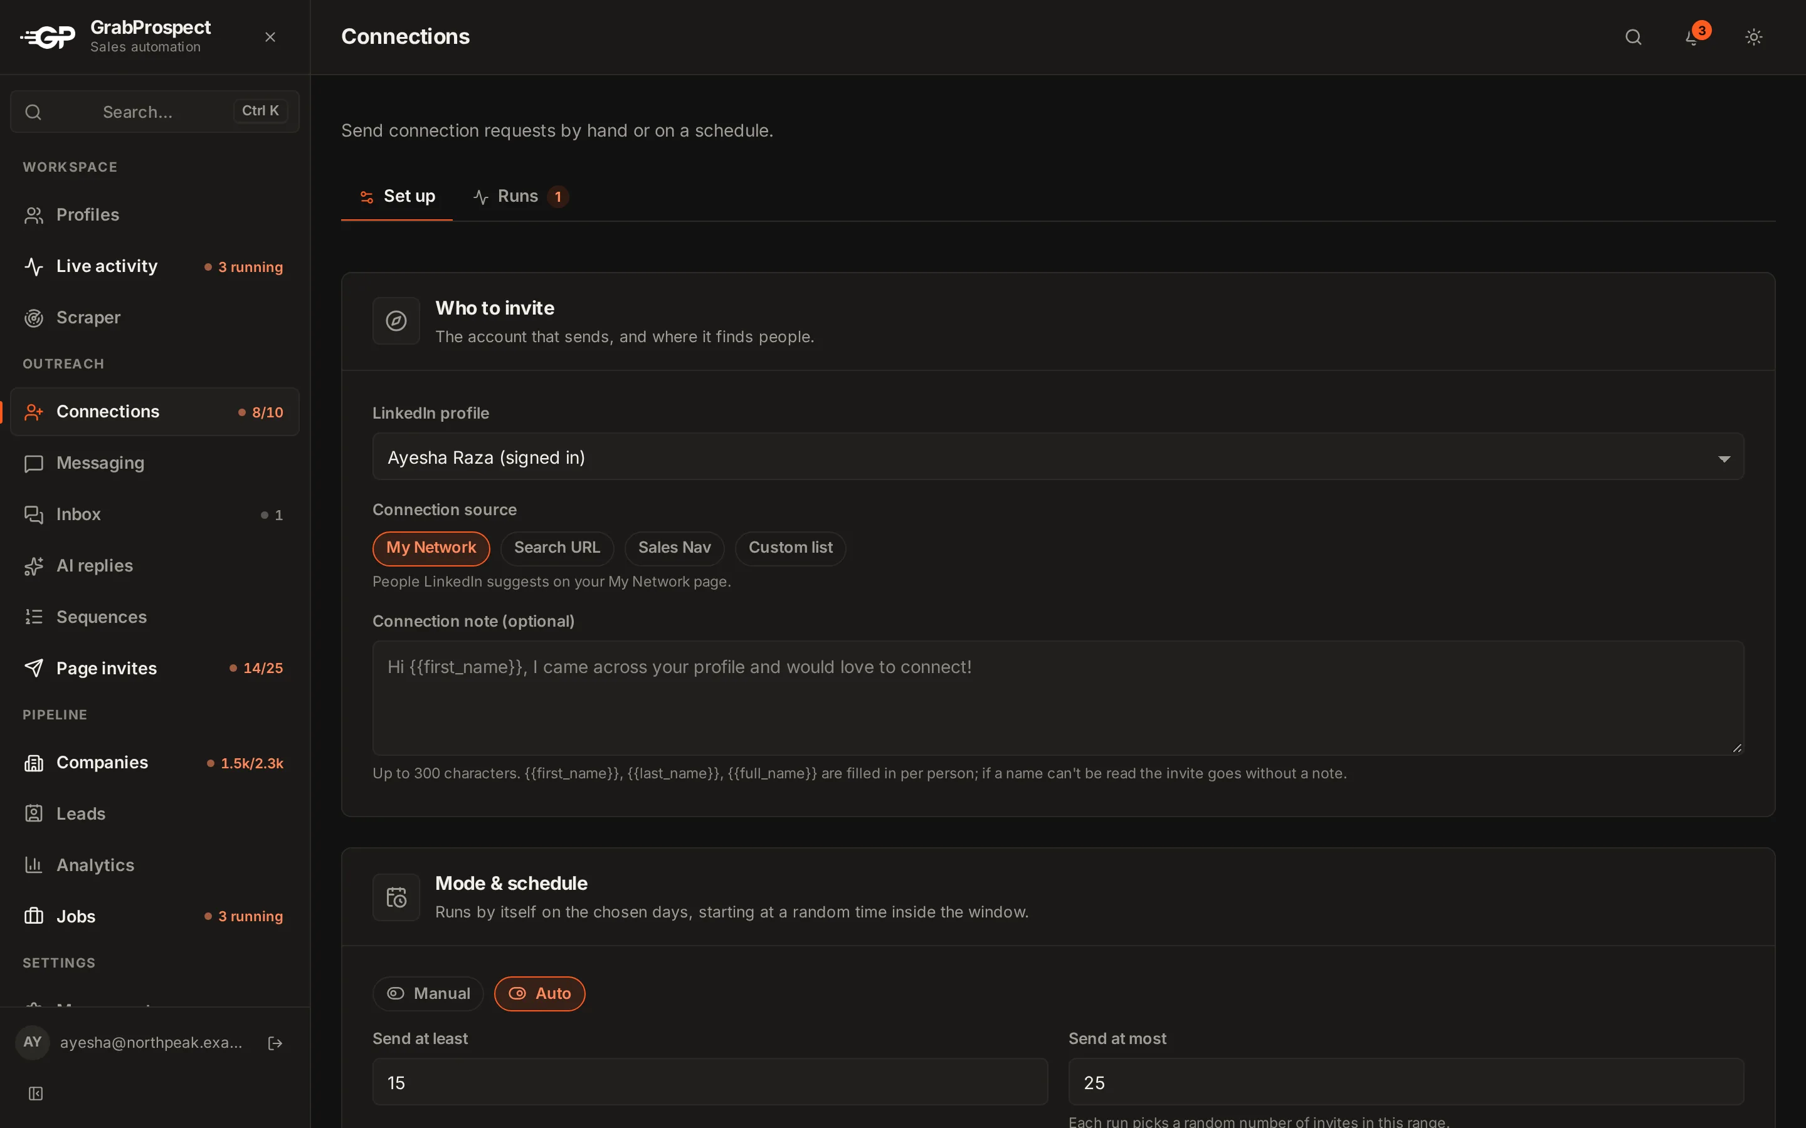Click the GrabProspect GP logo

(48, 36)
